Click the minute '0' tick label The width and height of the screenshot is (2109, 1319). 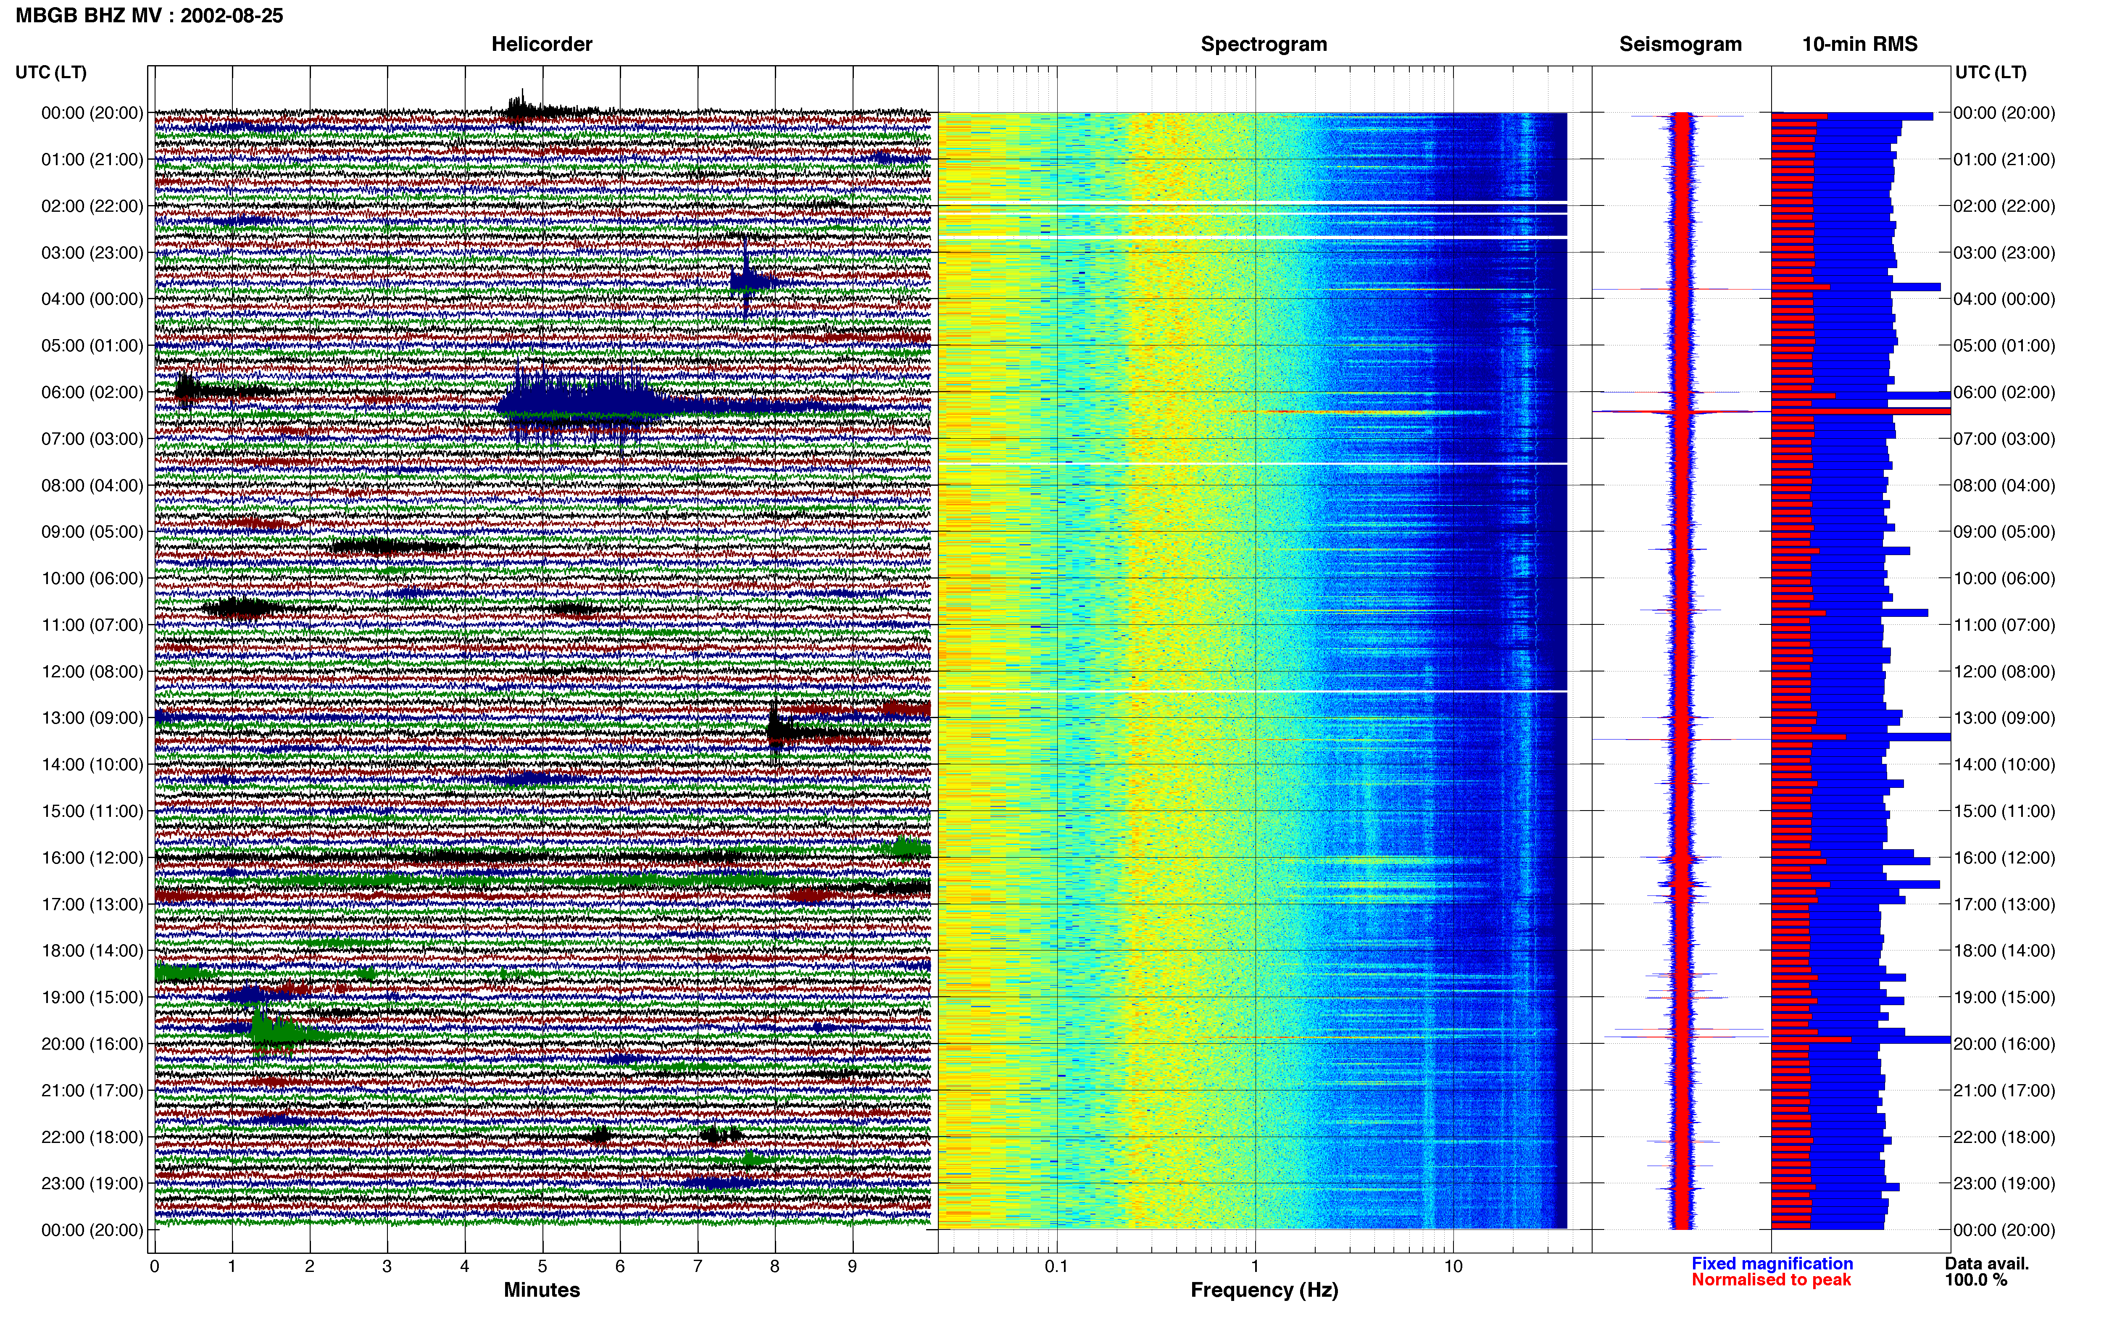pyautogui.click(x=154, y=1266)
